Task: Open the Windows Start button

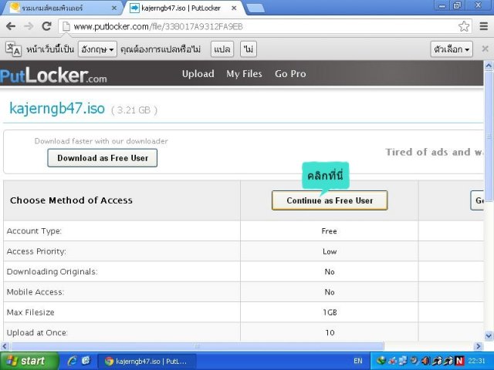Action: point(29,361)
